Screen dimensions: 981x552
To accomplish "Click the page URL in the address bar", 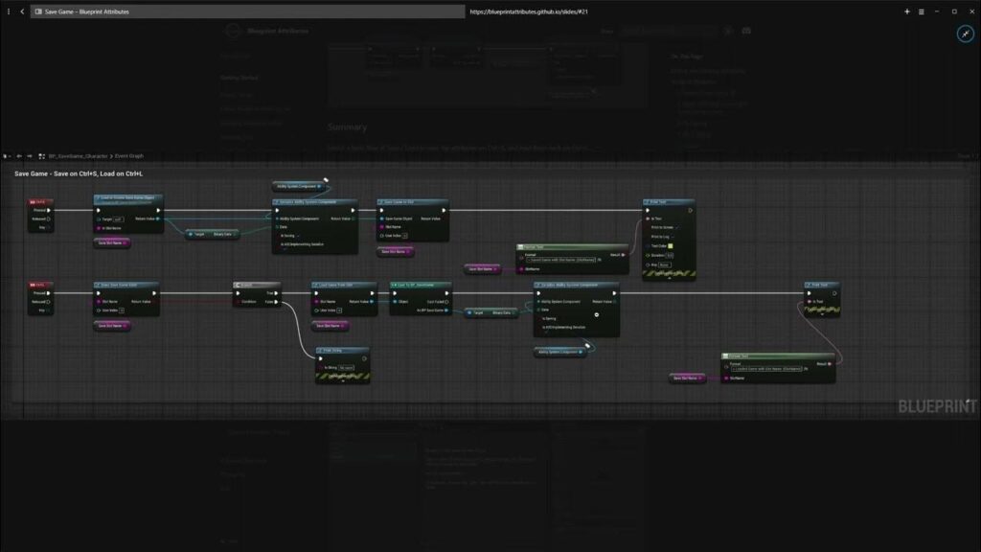I will pos(529,11).
